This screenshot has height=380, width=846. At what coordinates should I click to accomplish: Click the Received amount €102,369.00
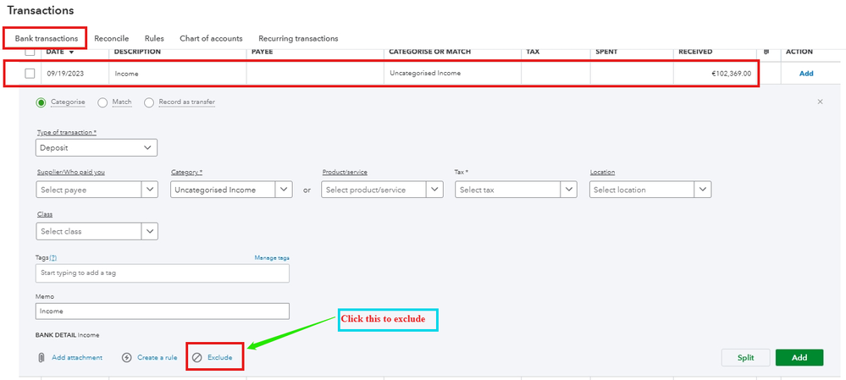click(x=731, y=74)
